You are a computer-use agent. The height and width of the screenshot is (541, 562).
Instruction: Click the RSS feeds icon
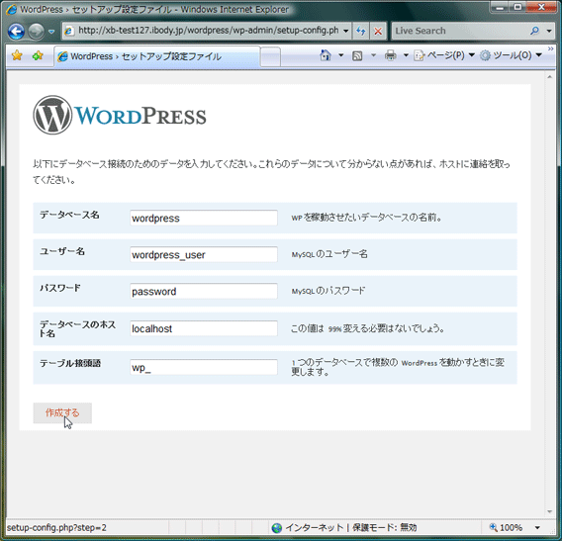357,55
